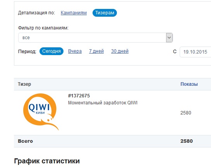Click the 'Моментальный заработок QIWI' teaser title
This screenshot has height=168, width=211.
tap(103, 103)
